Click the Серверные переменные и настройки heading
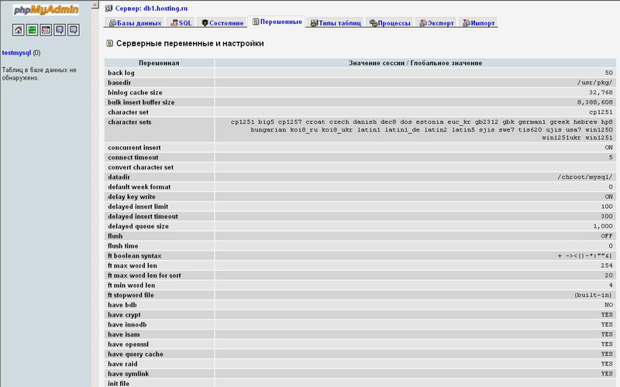The width and height of the screenshot is (620, 387). coord(190,43)
